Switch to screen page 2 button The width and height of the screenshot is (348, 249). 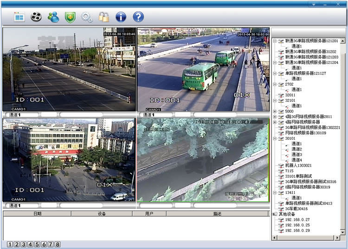click(x=17, y=244)
